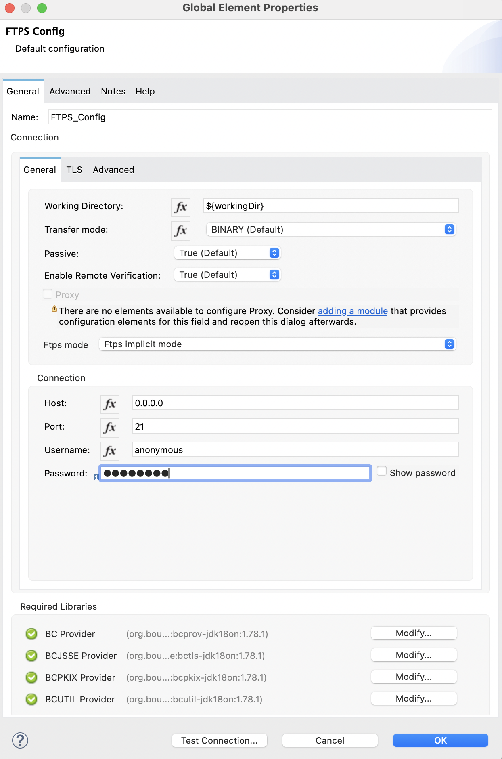This screenshot has width=502, height=759.
Task: Click the fx button beside Working Directory
Action: click(x=181, y=207)
